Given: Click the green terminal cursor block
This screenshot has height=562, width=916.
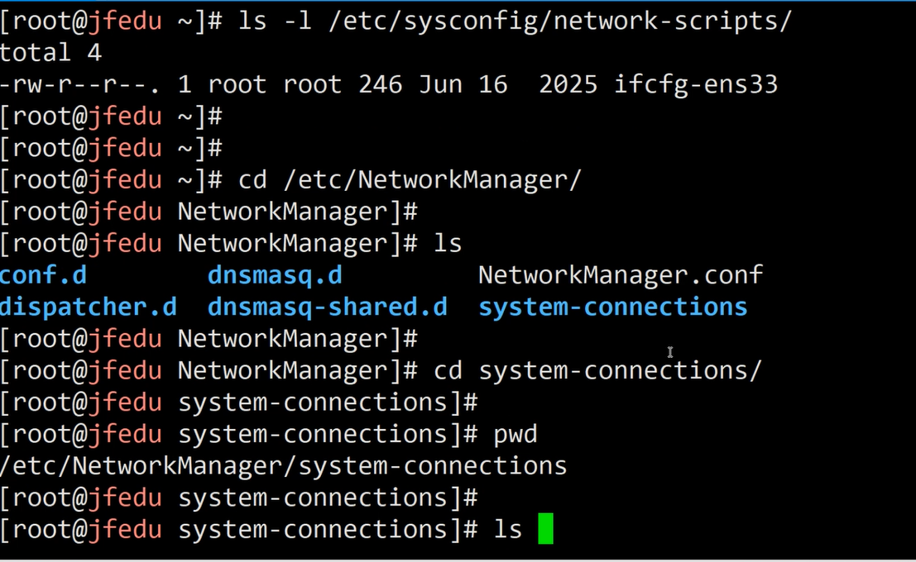Looking at the screenshot, I should 545,529.
